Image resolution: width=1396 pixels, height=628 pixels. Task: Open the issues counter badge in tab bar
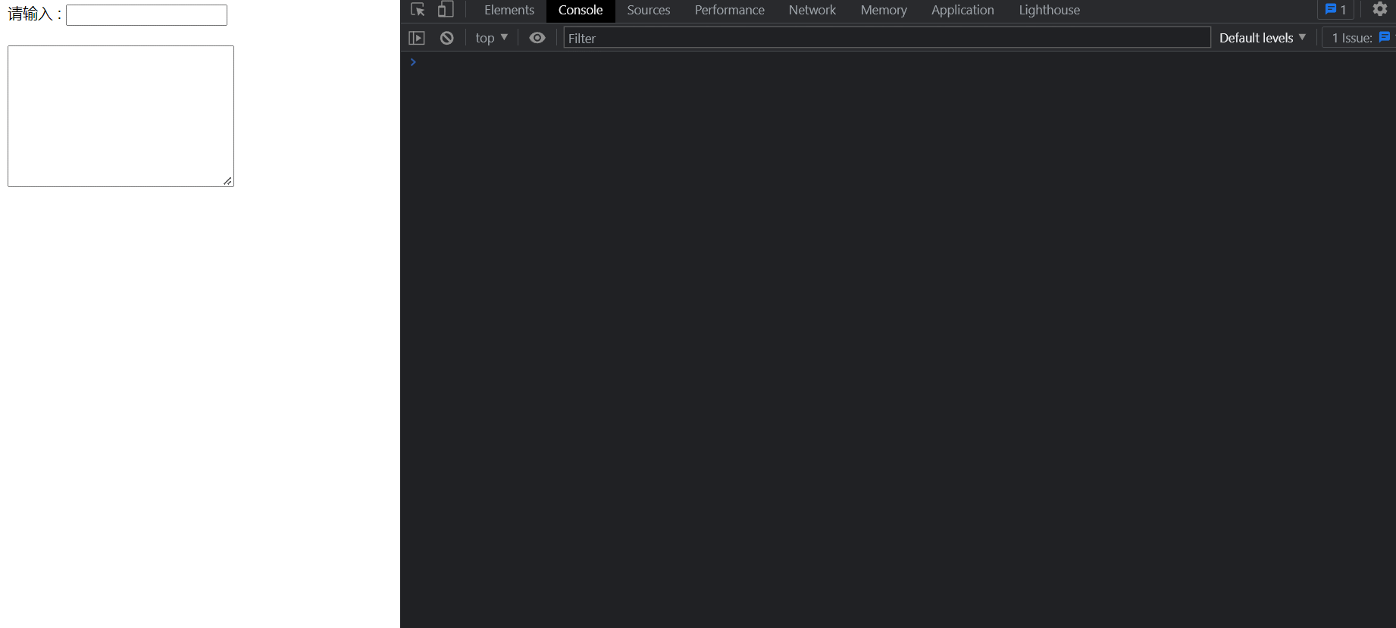[x=1335, y=10]
